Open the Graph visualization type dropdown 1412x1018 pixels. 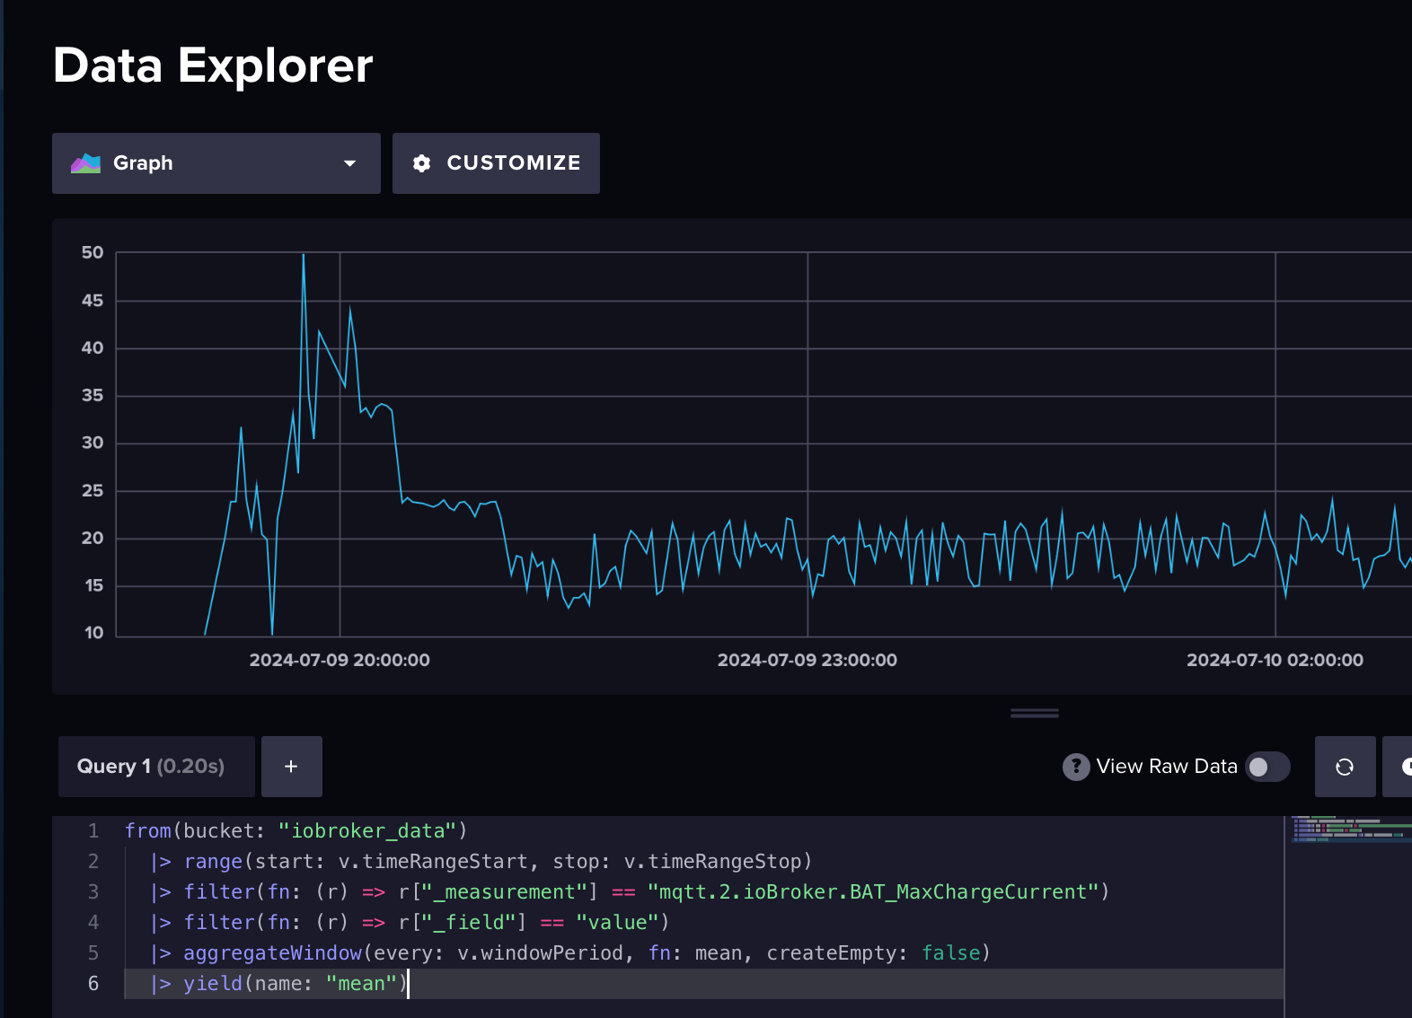pos(216,163)
